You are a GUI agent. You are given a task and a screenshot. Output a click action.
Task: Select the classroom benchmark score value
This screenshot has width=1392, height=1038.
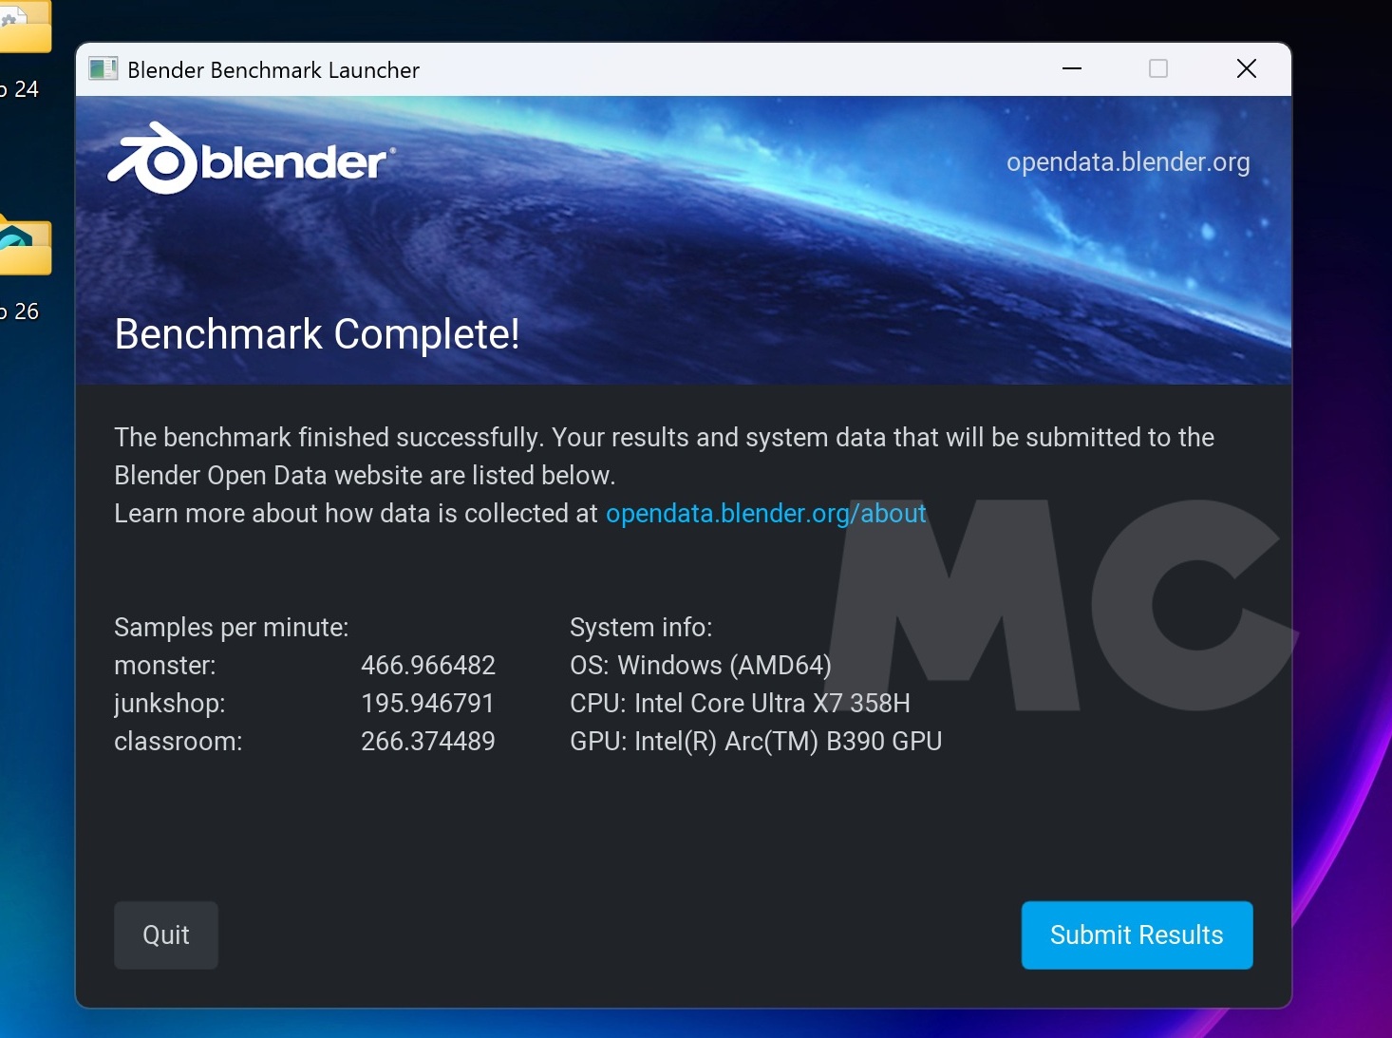click(x=428, y=742)
